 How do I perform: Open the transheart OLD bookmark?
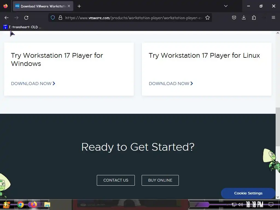coord(22,27)
